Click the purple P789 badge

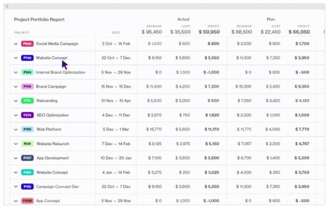[x=27, y=58]
